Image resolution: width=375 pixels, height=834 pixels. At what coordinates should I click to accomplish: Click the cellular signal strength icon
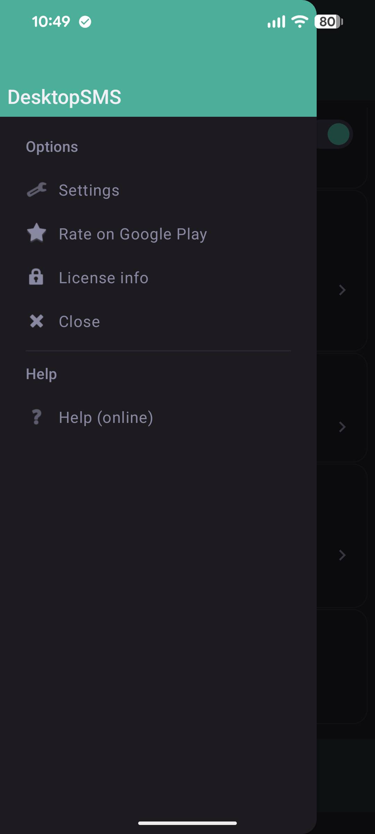tap(276, 22)
